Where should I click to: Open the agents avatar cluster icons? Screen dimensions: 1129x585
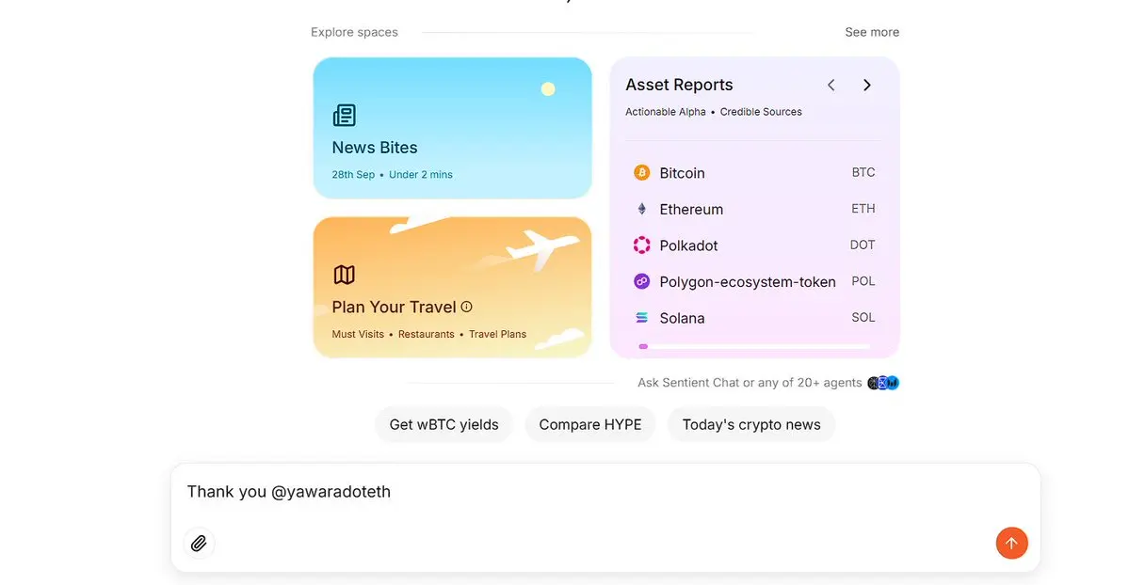click(x=883, y=383)
